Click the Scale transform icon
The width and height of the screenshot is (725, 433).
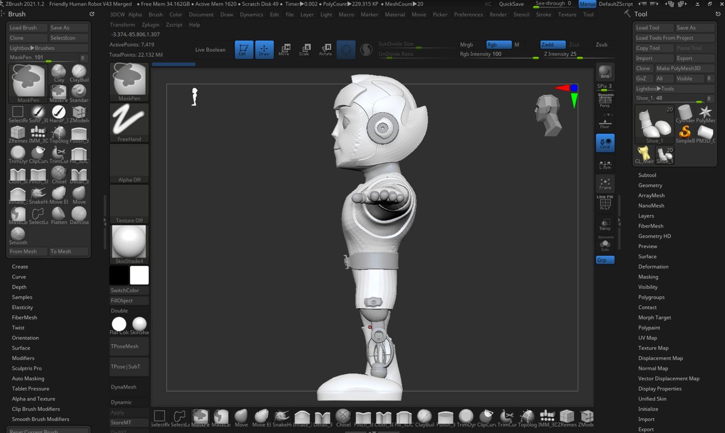pyautogui.click(x=304, y=49)
